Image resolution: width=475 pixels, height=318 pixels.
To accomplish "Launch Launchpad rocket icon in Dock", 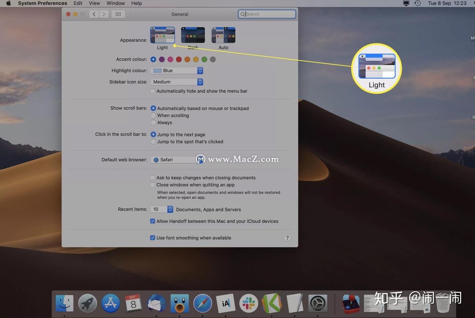I will [x=87, y=303].
